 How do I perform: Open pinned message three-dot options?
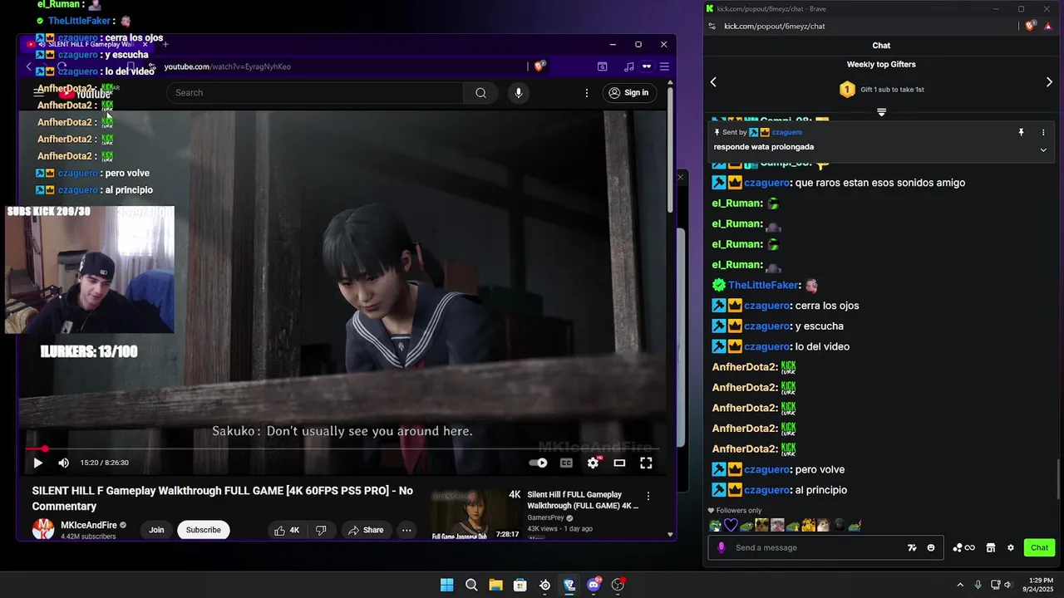1043,132
